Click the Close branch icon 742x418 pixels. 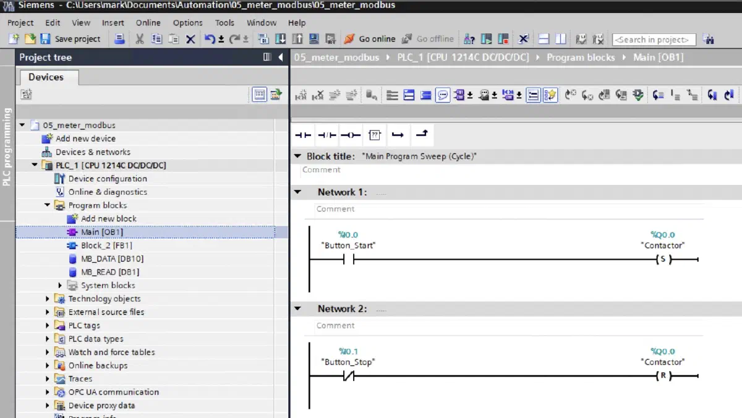click(x=421, y=135)
